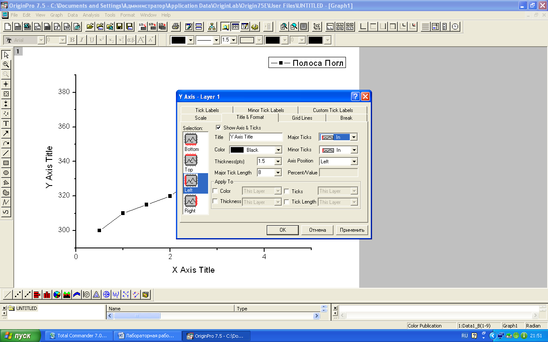Viewport: 548px width, 342px height.
Task: Open the line width 1.5 dropdown in toolbar
Action: pyautogui.click(x=233, y=40)
